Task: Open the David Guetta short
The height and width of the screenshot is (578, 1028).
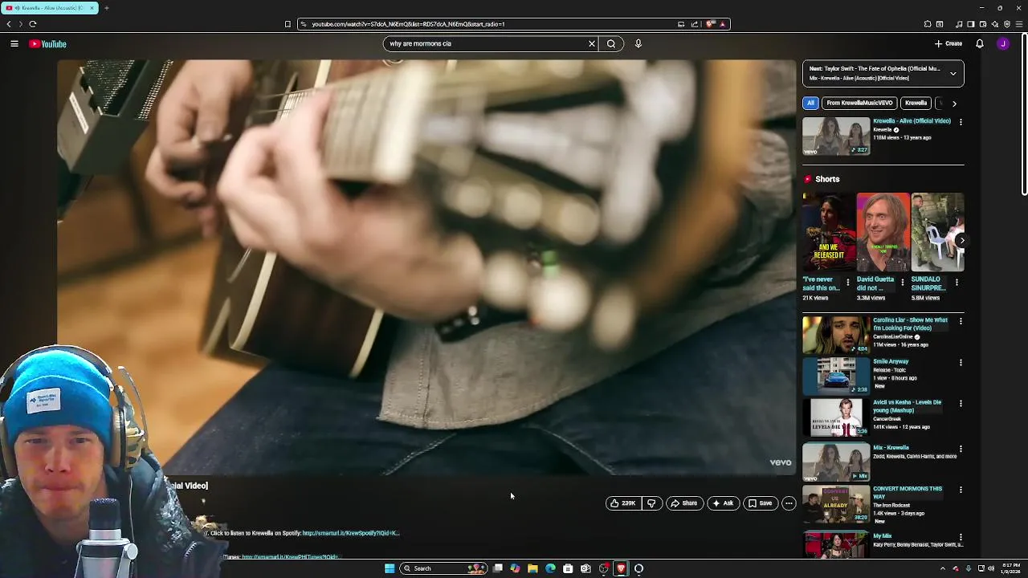Action: [x=883, y=232]
